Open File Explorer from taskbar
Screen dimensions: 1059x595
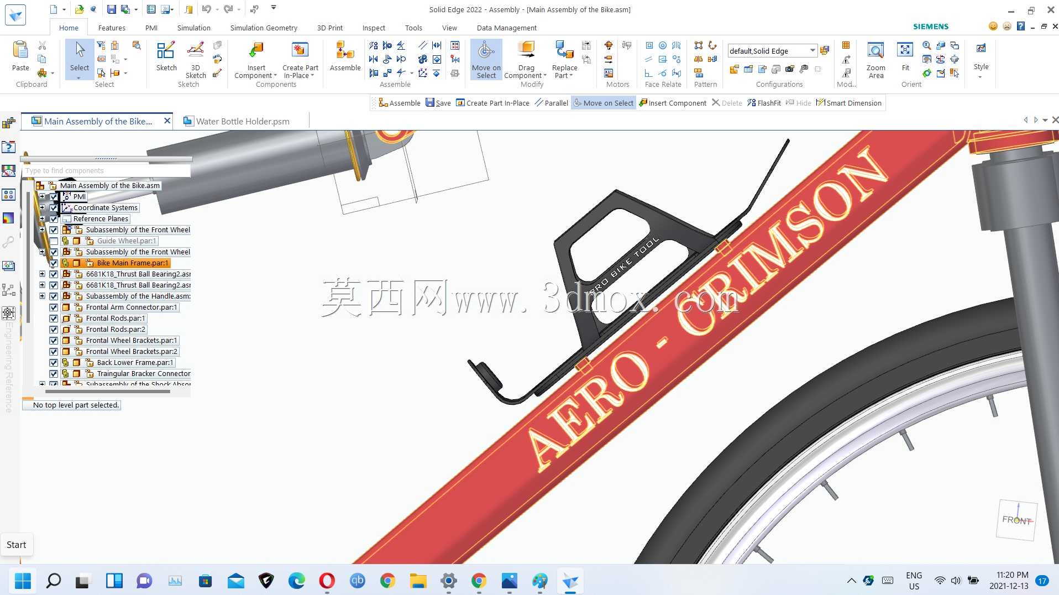point(418,581)
